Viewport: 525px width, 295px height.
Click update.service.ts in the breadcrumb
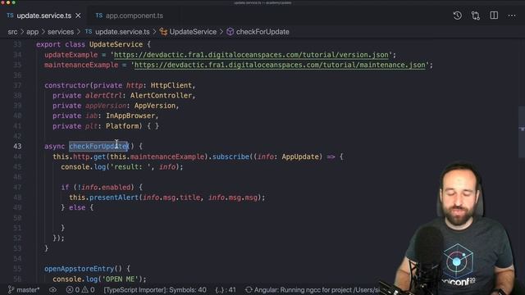pos(122,32)
